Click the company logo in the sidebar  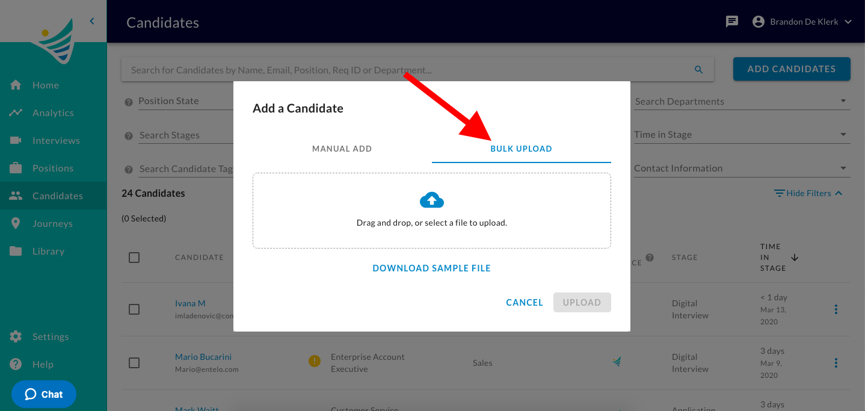tap(54, 41)
